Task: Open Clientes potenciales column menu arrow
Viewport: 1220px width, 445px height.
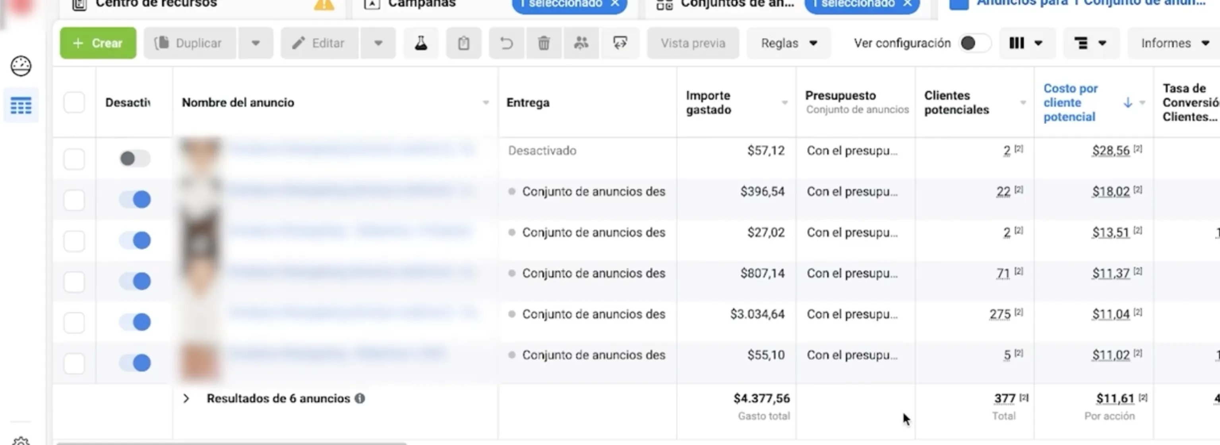Action: (1022, 103)
